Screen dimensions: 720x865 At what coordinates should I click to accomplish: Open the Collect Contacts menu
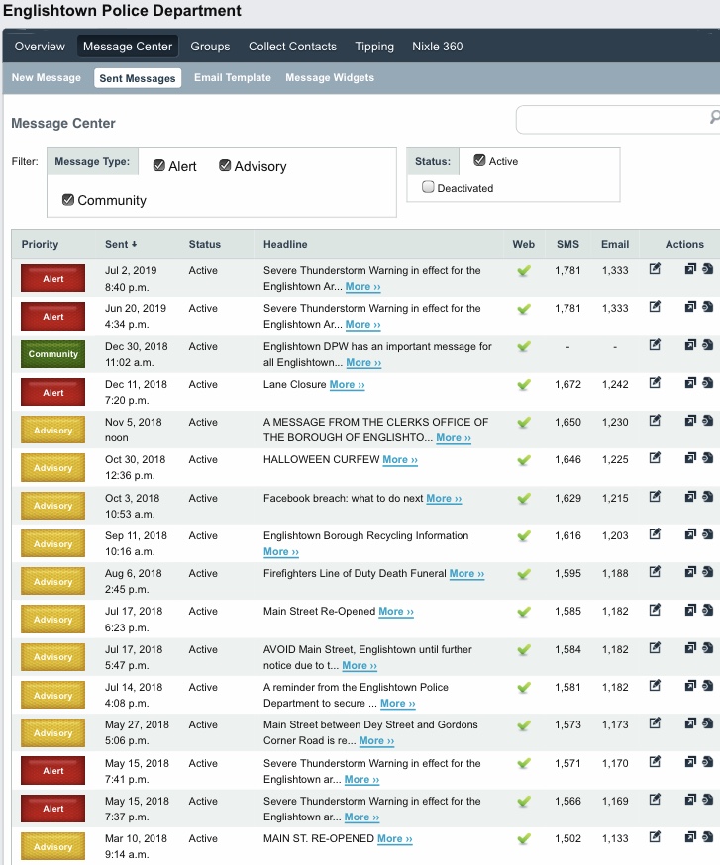pos(292,47)
